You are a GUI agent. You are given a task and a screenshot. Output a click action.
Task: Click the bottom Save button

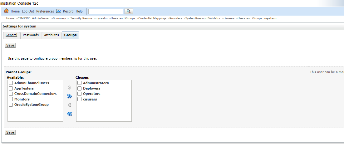[10, 132]
